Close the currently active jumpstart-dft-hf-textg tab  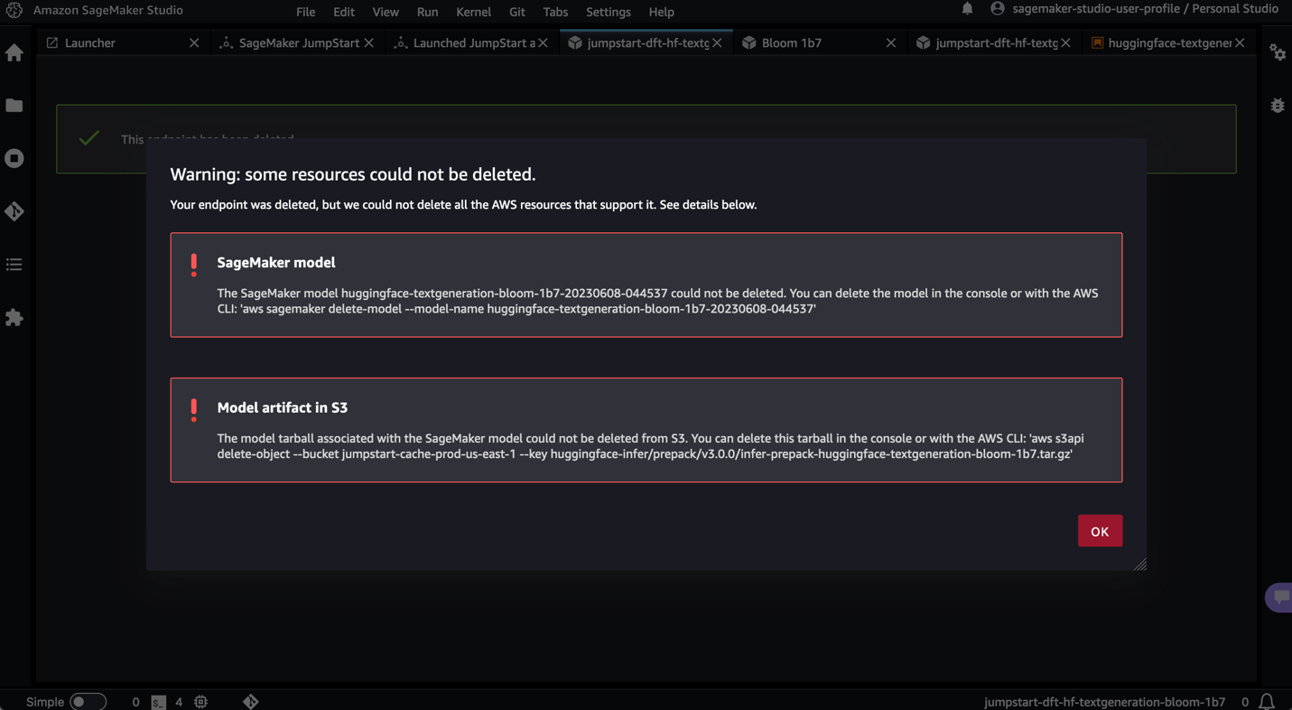point(717,42)
